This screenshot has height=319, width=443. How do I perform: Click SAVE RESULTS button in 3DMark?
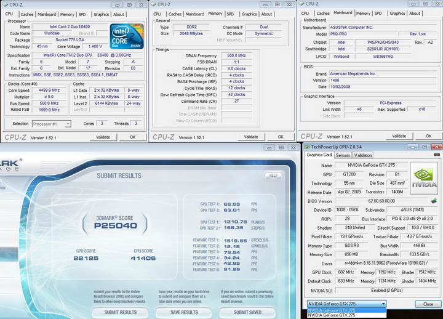point(184,312)
